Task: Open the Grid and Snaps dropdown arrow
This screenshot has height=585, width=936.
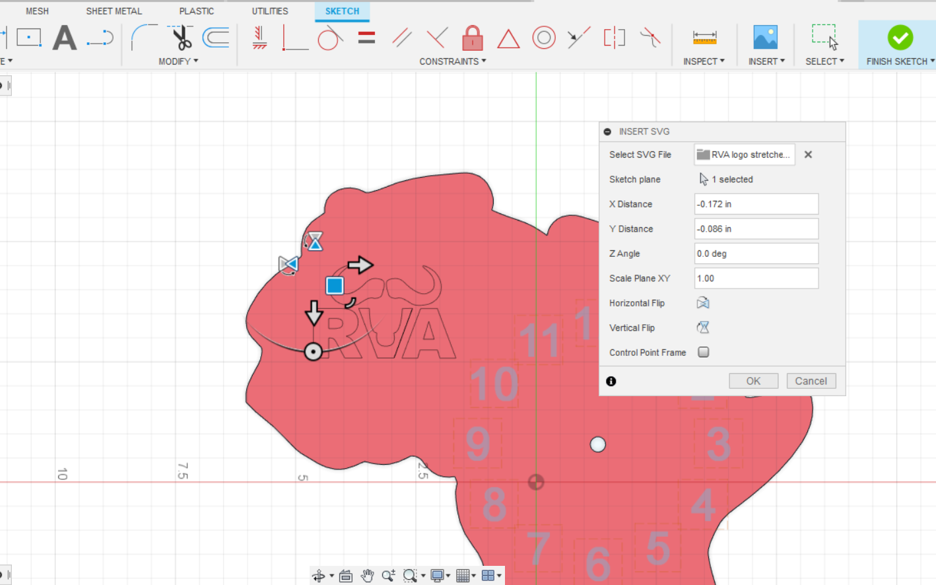Action: click(x=473, y=576)
